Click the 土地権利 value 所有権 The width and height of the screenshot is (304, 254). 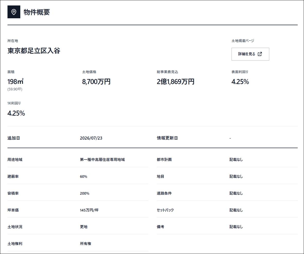[x=85, y=243]
